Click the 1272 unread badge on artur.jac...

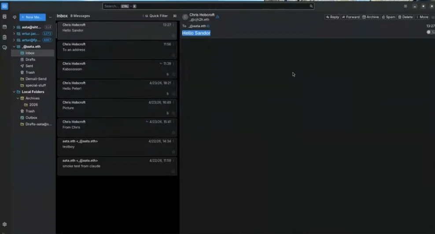pyautogui.click(x=47, y=34)
